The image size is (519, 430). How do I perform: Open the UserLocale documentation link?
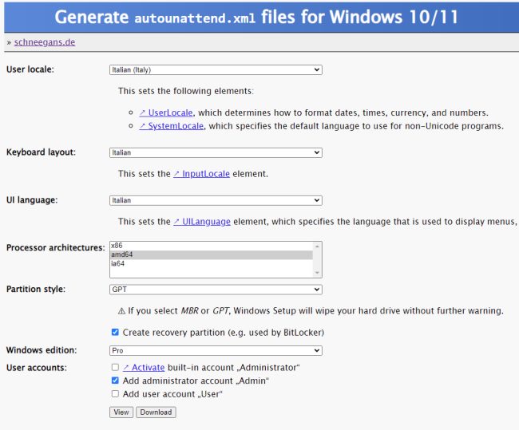[166, 112]
